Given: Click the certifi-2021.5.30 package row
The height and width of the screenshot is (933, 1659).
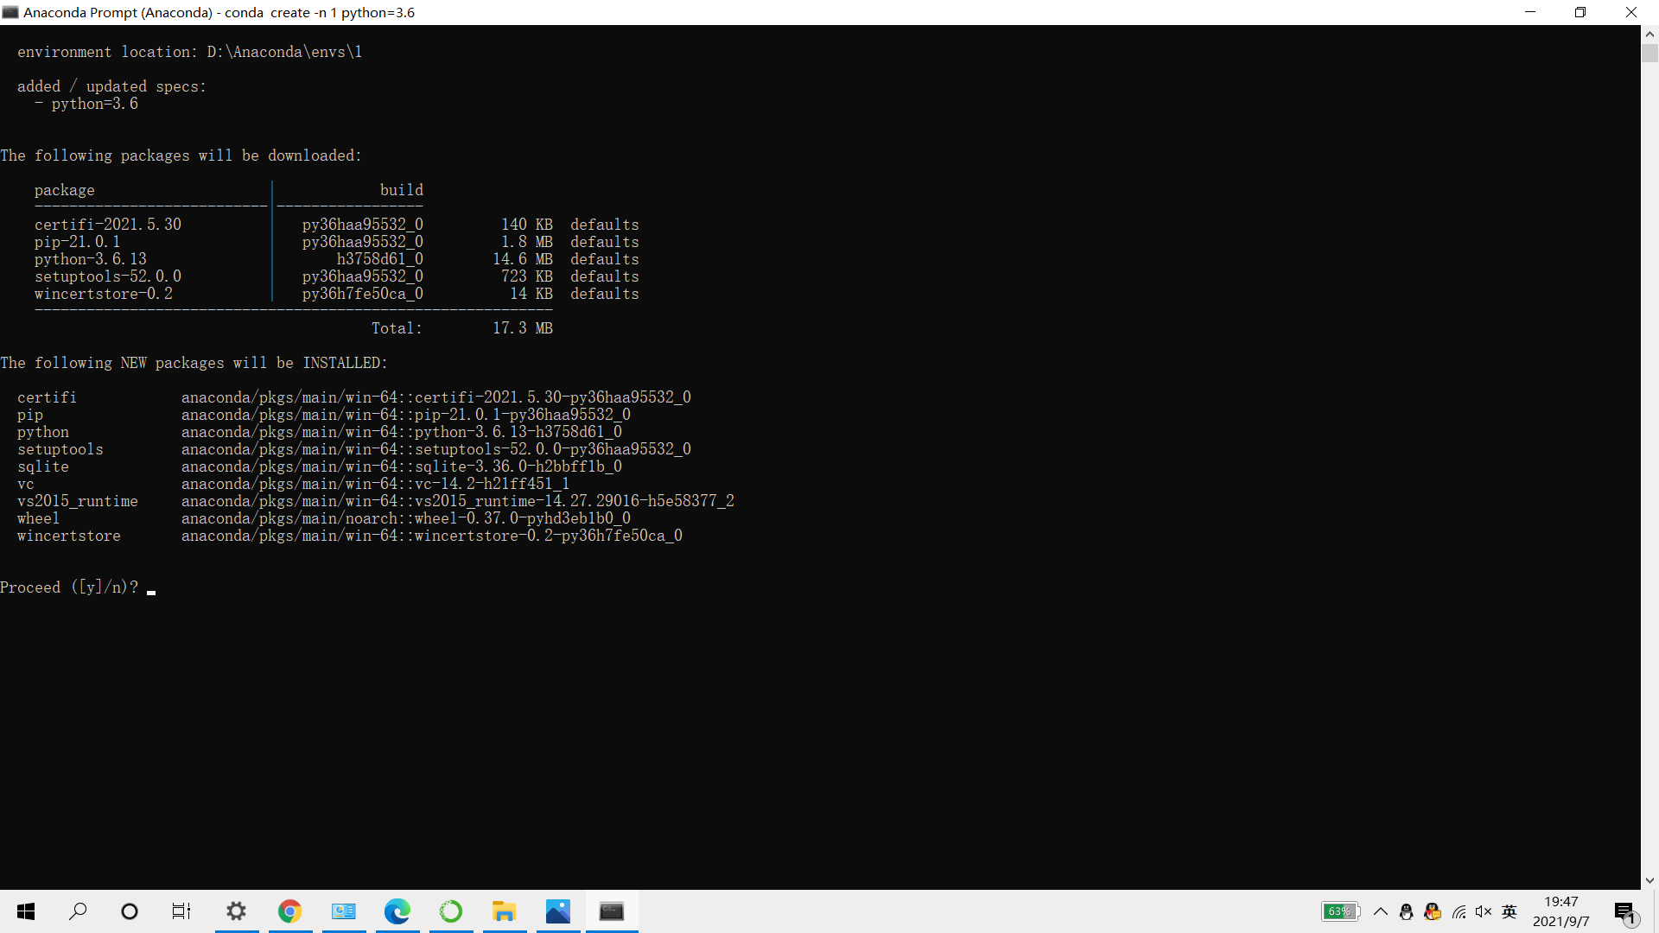Looking at the screenshot, I should [337, 225].
